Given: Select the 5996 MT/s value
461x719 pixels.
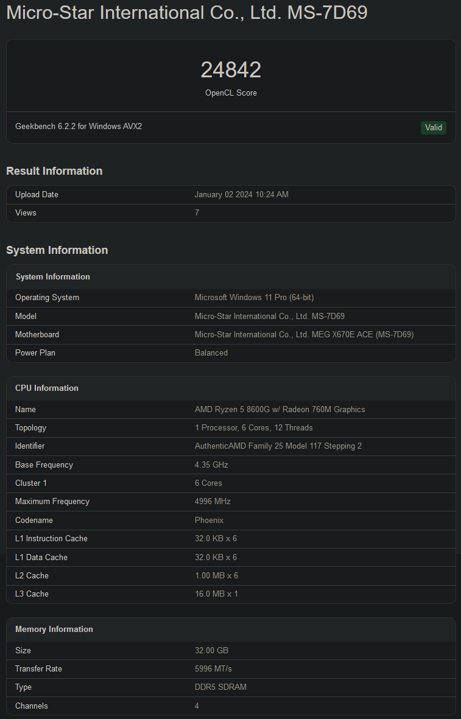Looking at the screenshot, I should click(x=213, y=669).
